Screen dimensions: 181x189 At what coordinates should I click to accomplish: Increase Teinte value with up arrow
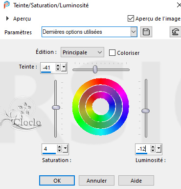click(x=58, y=66)
